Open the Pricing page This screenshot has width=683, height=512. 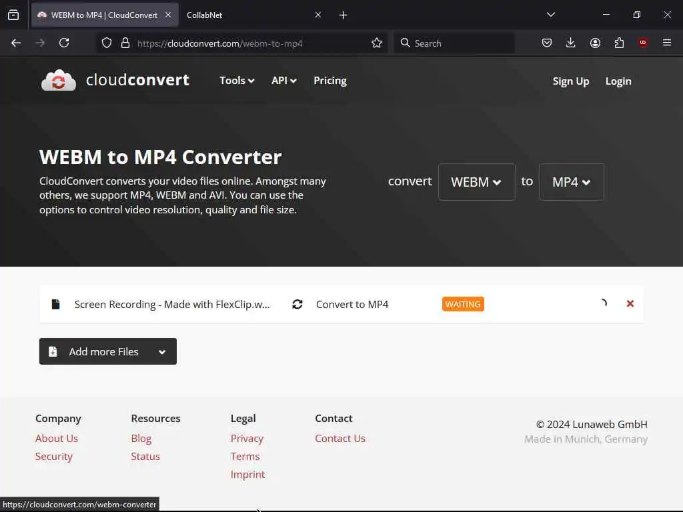pyautogui.click(x=329, y=81)
